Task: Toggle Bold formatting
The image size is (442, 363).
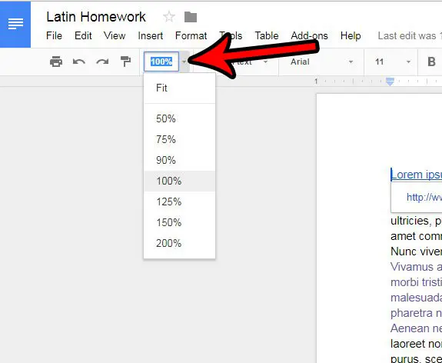Action: [x=431, y=62]
